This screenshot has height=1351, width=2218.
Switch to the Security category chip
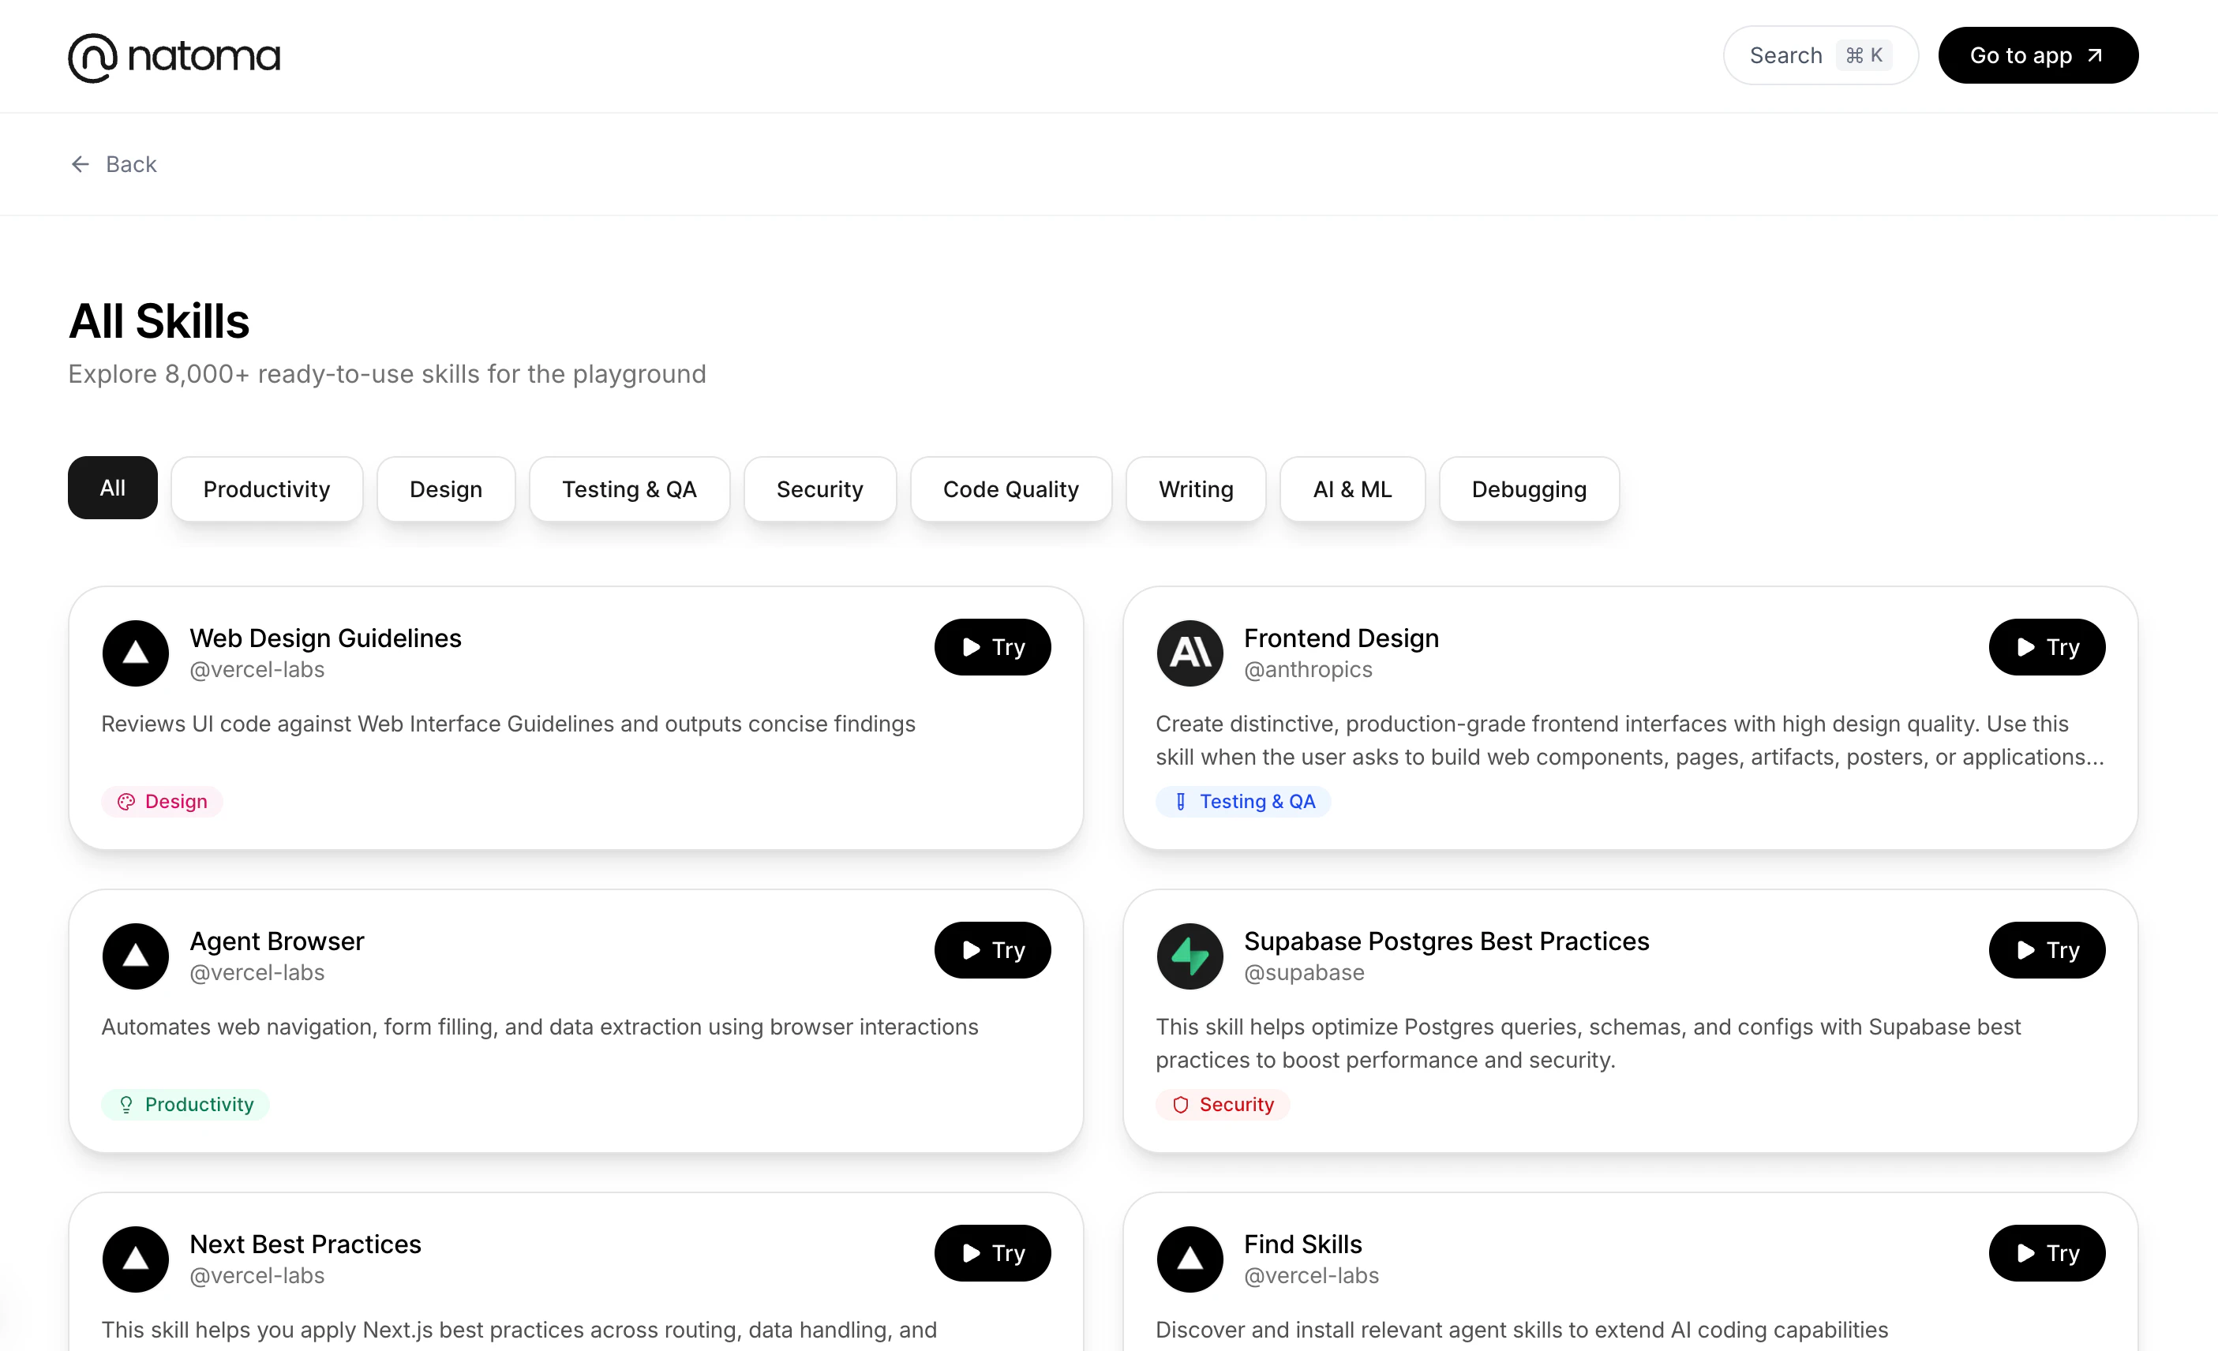click(819, 488)
